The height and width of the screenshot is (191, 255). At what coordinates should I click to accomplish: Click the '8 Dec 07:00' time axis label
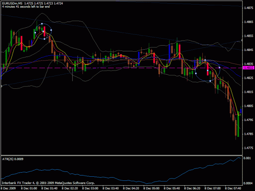pyautogui.click(x=213, y=189)
